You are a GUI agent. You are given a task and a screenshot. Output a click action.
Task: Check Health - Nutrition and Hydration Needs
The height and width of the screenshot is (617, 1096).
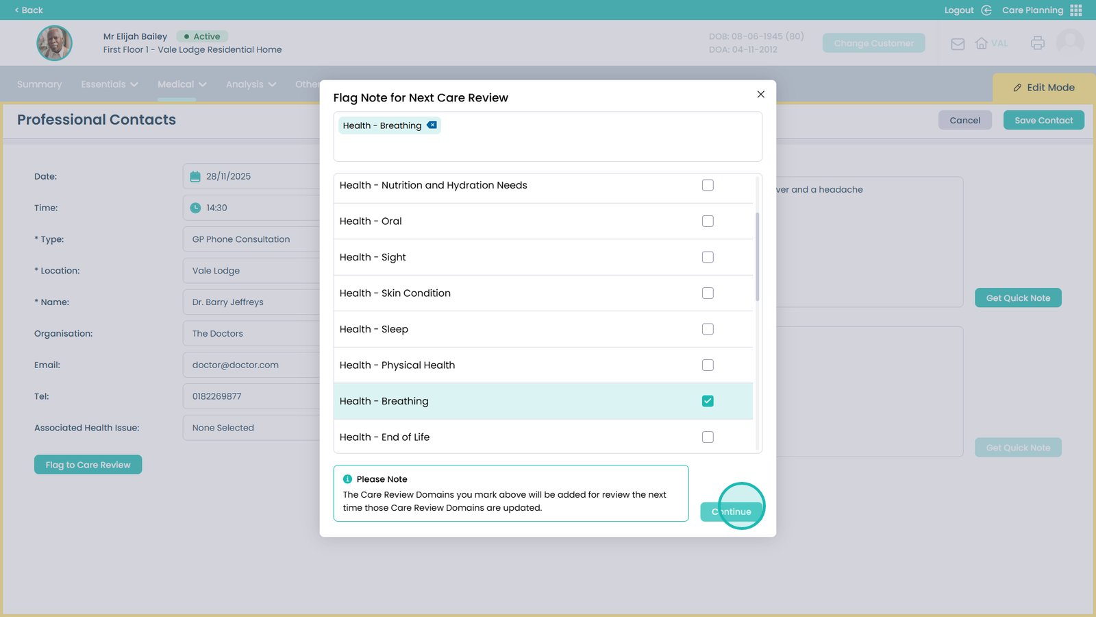pyautogui.click(x=708, y=185)
